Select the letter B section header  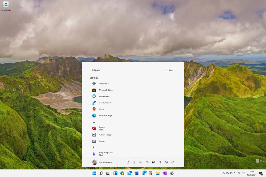coord(94,148)
